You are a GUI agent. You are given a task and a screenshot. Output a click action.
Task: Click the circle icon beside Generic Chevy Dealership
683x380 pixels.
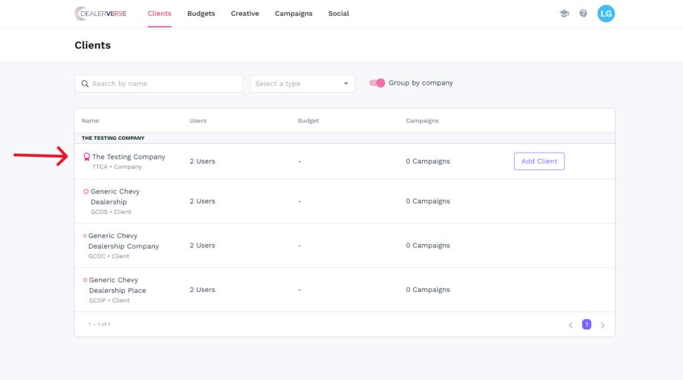[86, 192]
